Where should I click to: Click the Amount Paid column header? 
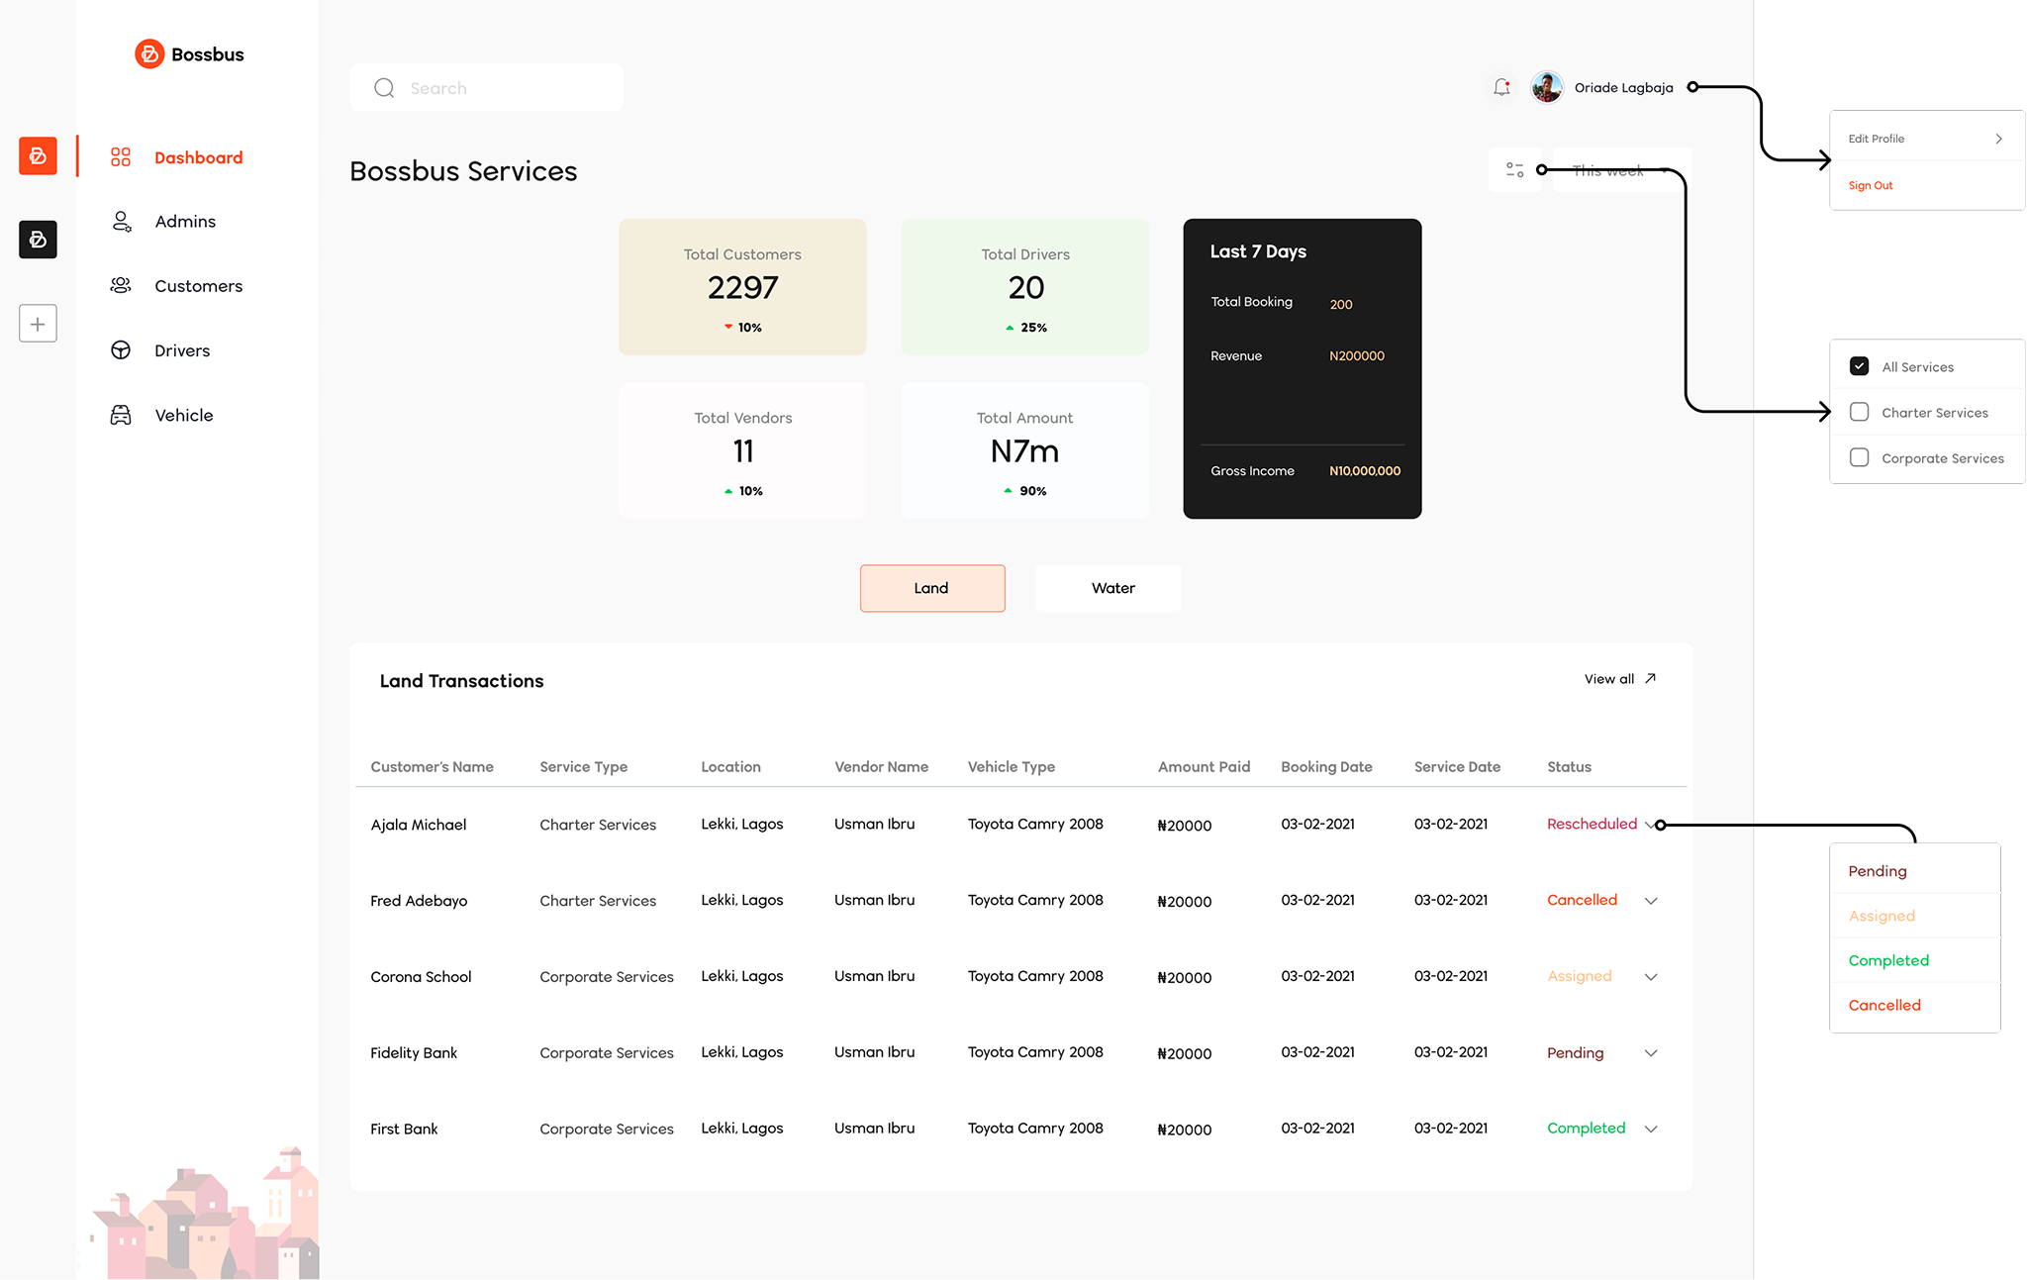coord(1204,767)
